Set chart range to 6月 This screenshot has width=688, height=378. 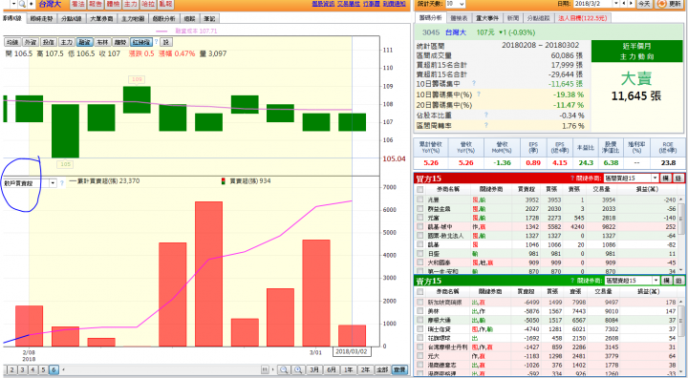tap(332, 369)
